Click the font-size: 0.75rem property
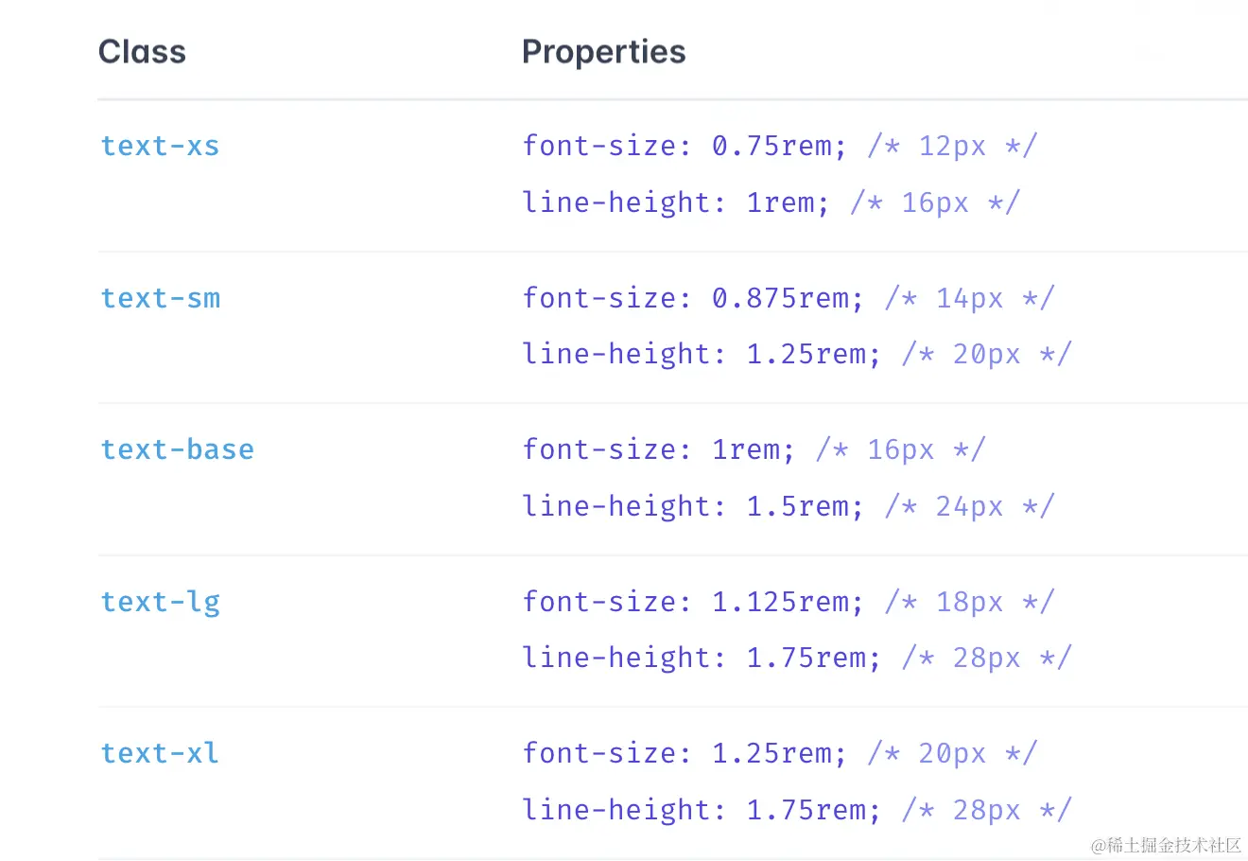This screenshot has height=861, width=1248. coord(685,146)
